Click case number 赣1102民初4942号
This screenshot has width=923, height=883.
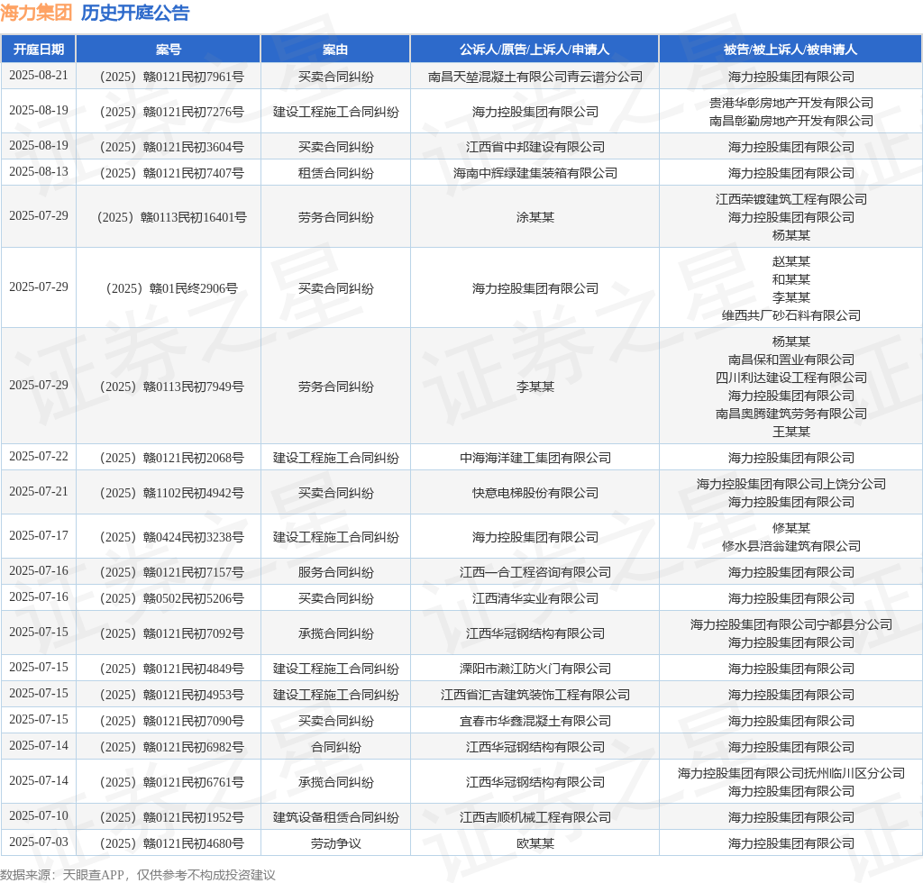click(172, 494)
